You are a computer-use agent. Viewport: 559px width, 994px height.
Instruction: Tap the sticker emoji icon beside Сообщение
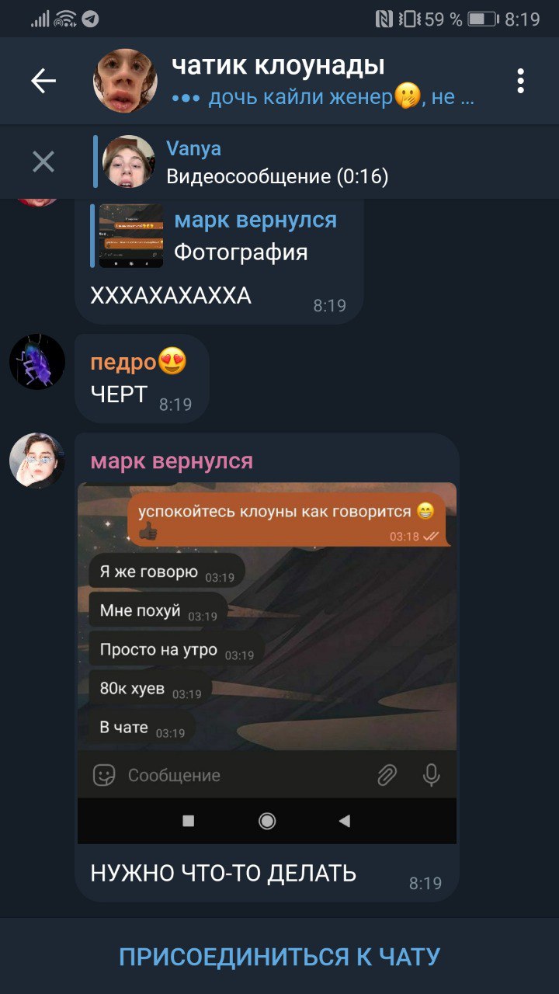(x=104, y=775)
